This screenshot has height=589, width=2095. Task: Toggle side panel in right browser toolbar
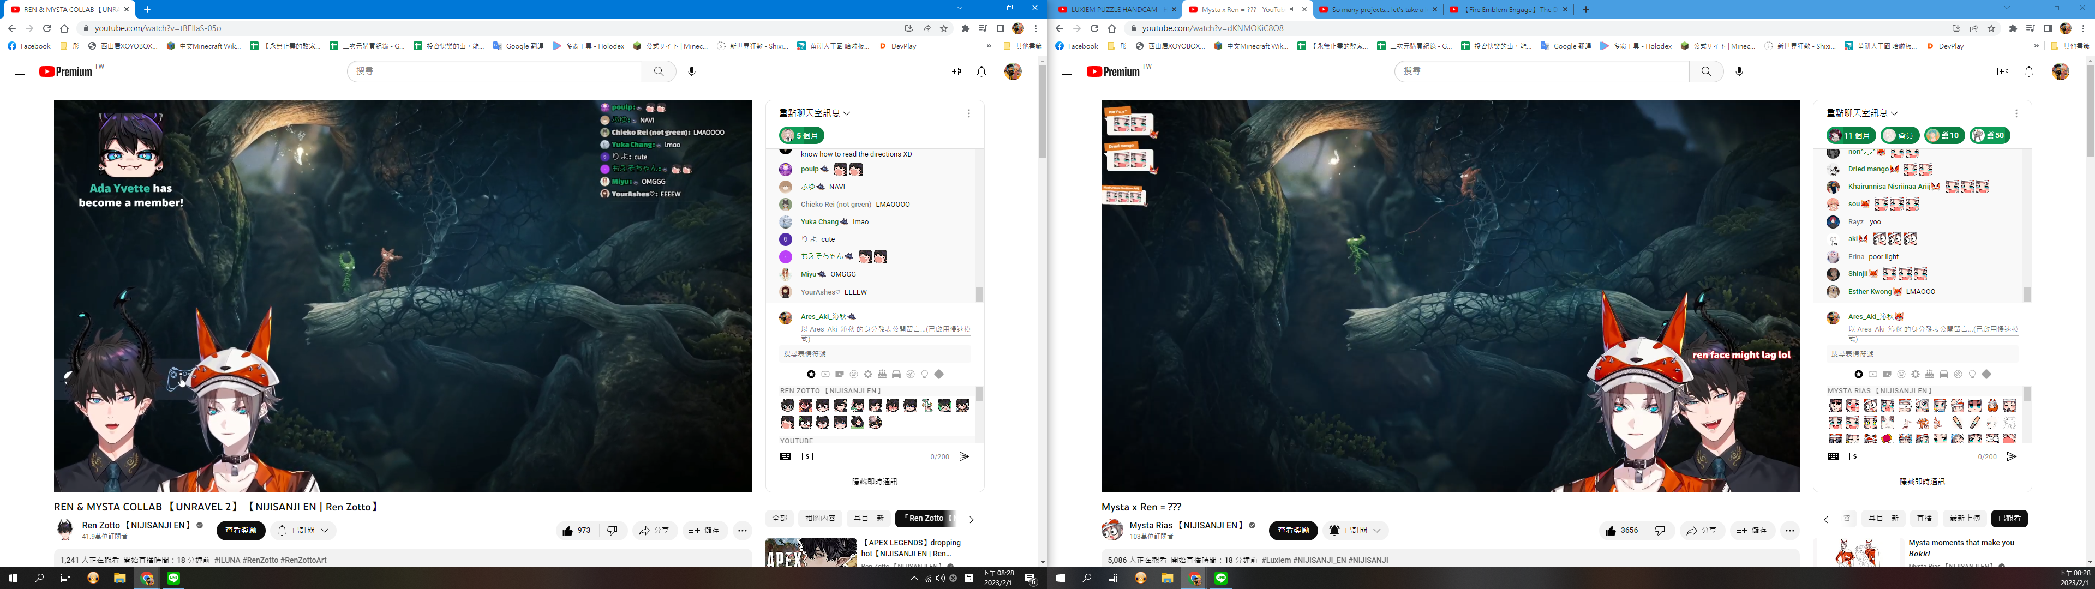(x=2048, y=28)
